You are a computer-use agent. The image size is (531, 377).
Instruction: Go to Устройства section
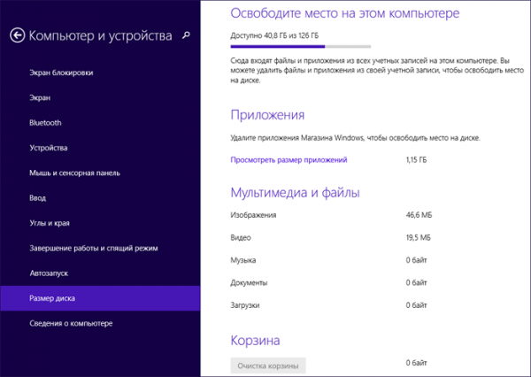pos(49,148)
